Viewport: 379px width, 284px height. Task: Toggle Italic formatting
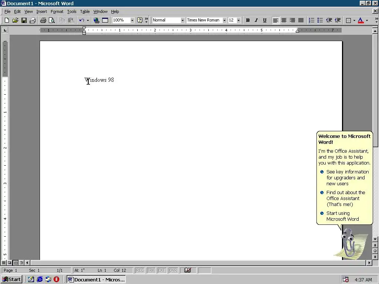(x=256, y=20)
